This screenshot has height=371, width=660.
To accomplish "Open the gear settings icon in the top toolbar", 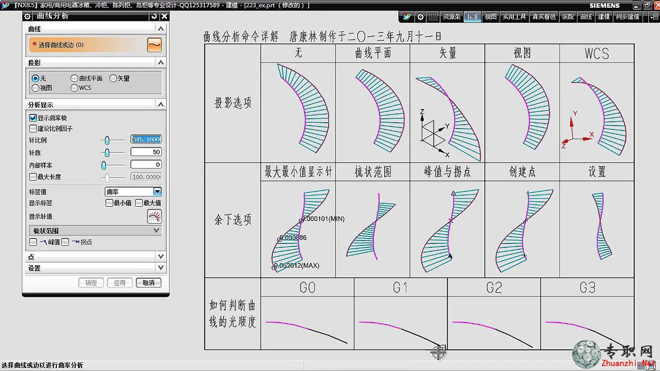I will 420,16.
